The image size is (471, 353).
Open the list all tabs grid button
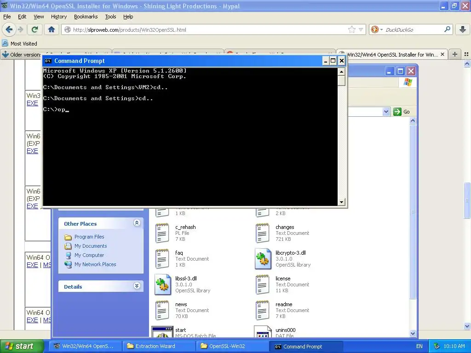(x=466, y=54)
